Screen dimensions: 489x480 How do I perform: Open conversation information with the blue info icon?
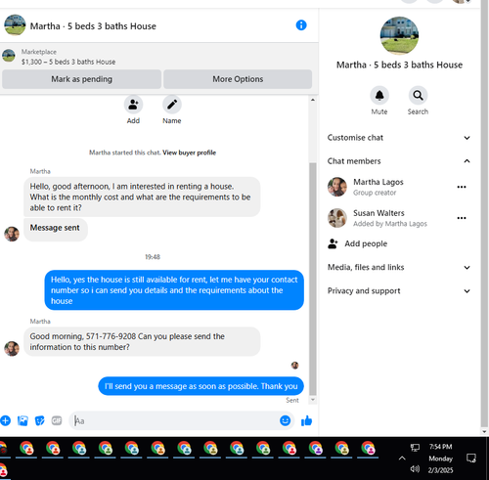(301, 25)
